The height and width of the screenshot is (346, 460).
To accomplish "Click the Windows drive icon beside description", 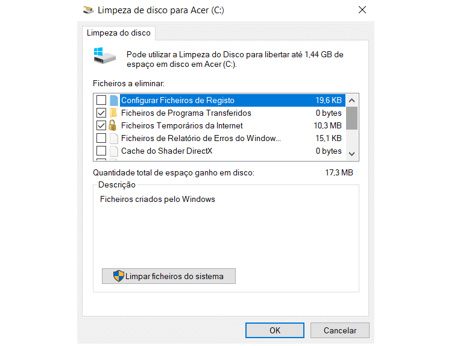I will click(104, 55).
